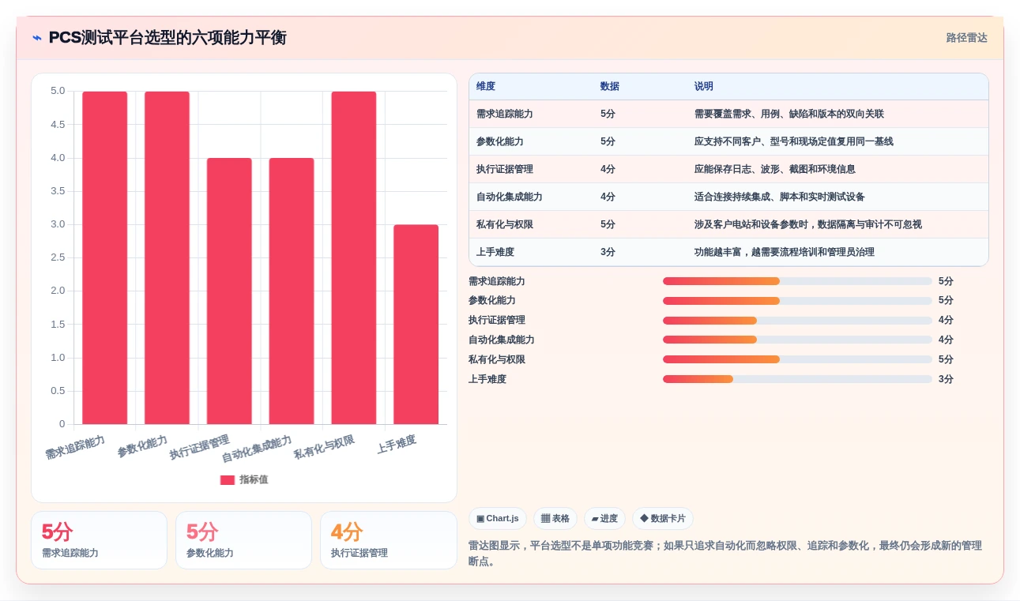
Task: Click the 上手难度 progress bar
Action: coord(797,379)
